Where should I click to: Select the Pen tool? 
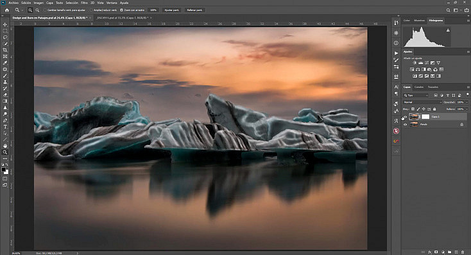pyautogui.click(x=4, y=120)
